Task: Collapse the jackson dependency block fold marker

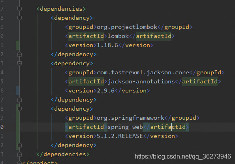Action: tap(19, 63)
